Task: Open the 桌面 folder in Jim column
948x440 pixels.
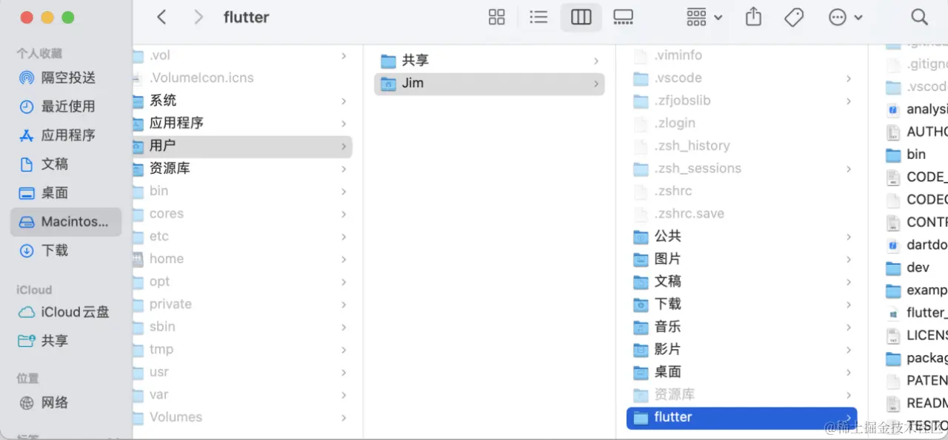Action: point(741,372)
